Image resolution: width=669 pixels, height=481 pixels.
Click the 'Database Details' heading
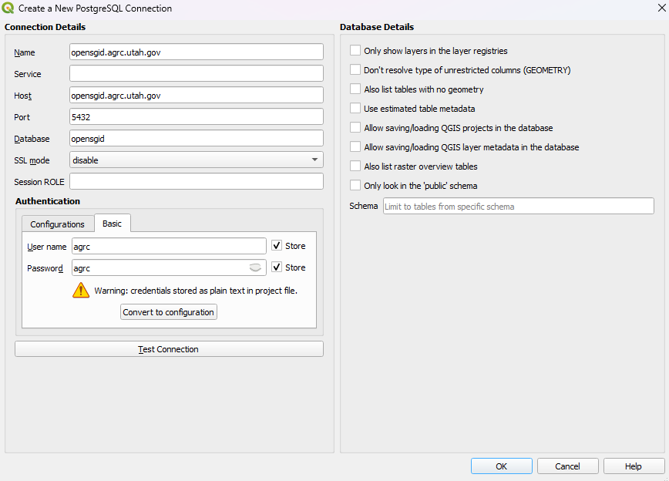click(x=377, y=27)
